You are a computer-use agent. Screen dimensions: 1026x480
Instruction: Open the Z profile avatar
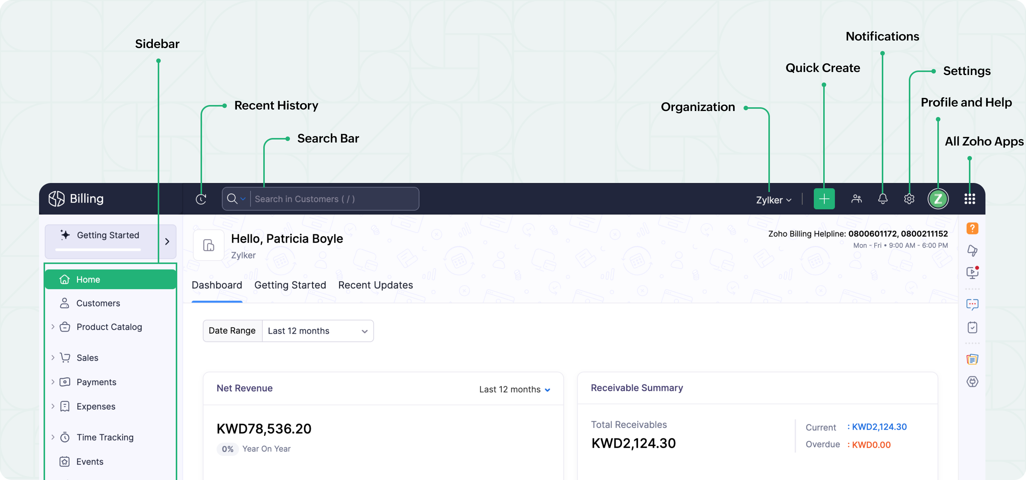(x=938, y=199)
